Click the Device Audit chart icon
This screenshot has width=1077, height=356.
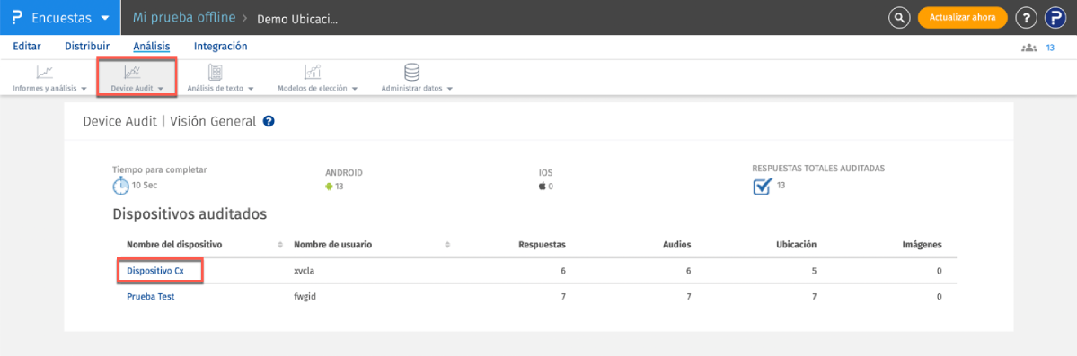[x=132, y=72]
